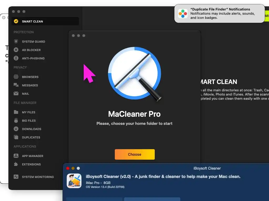
Task: Click the System Guard shield icon
Action: point(16,41)
